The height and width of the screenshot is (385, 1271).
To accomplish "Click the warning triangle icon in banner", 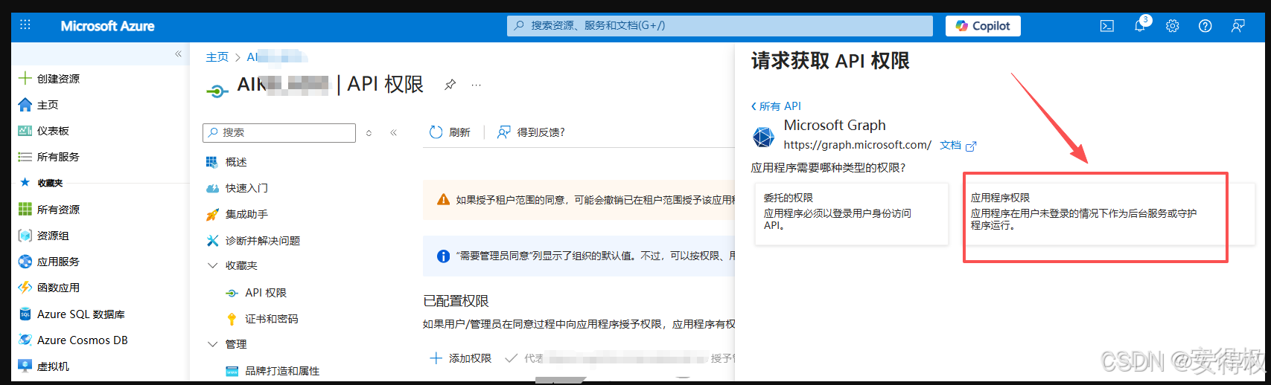I will (443, 199).
